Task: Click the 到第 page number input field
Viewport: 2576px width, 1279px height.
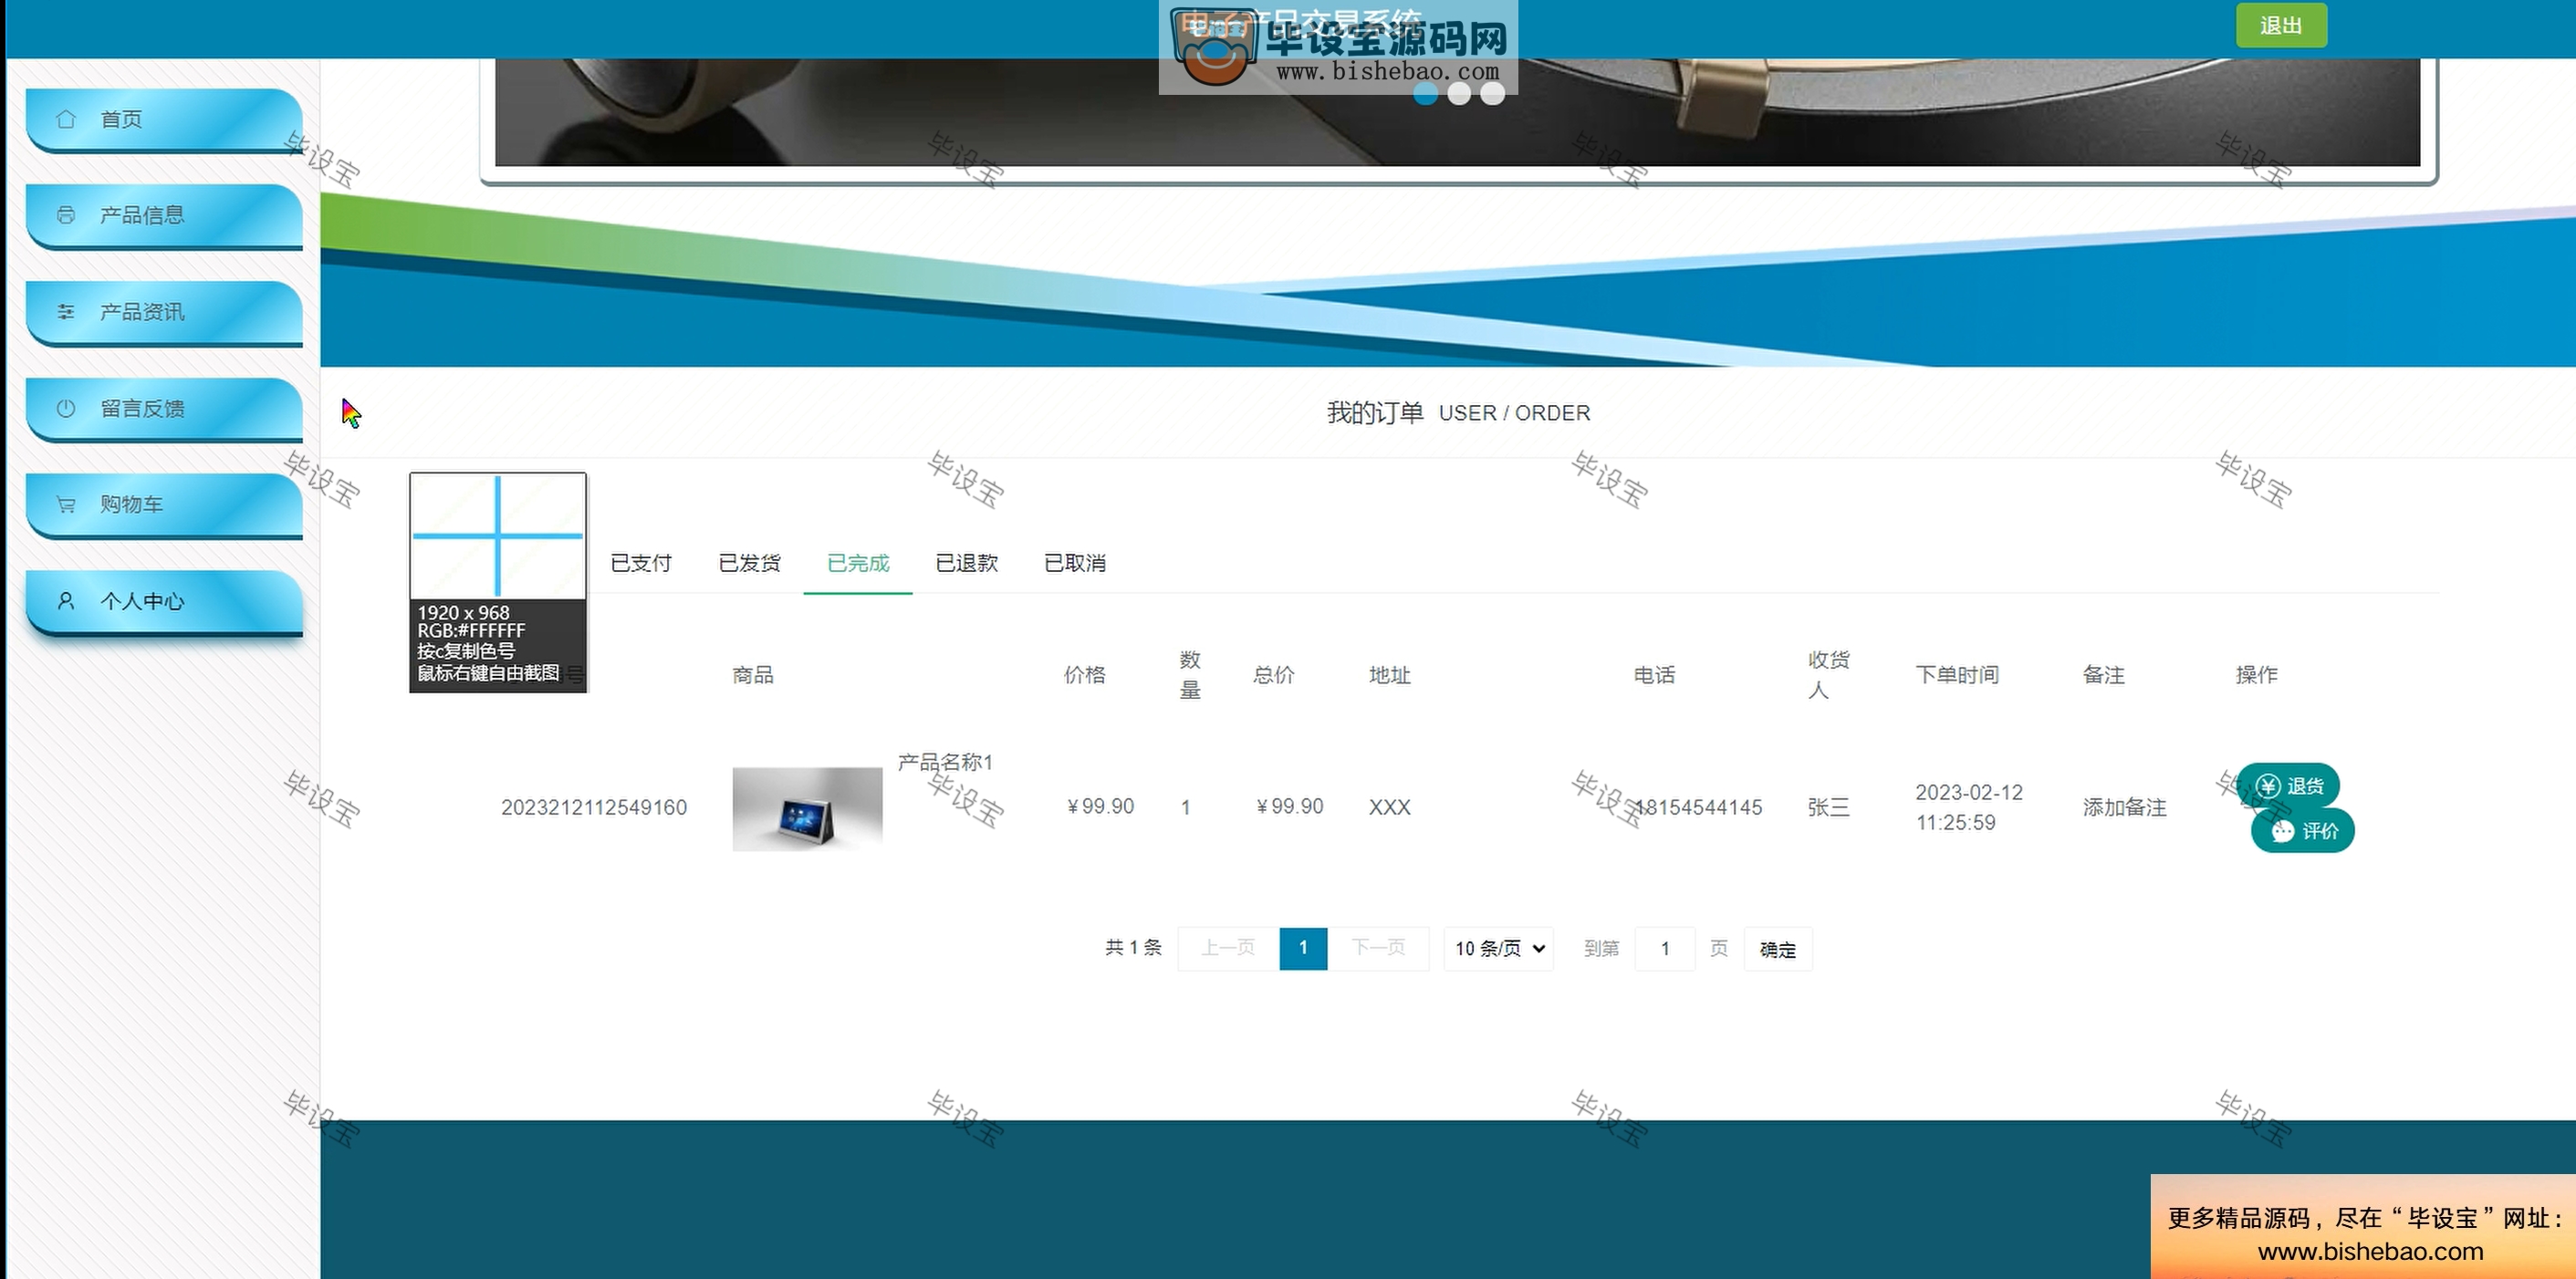Action: point(1665,948)
